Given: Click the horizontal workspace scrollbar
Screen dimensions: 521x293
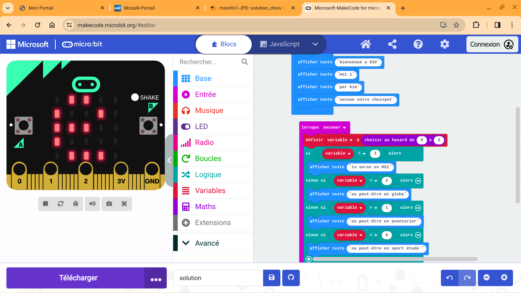Looking at the screenshot, I should (x=395, y=259).
